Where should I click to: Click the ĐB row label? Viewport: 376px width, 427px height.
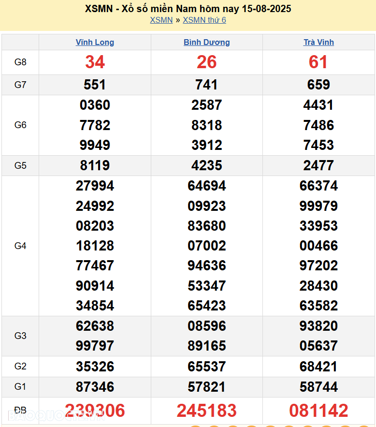click(20, 411)
